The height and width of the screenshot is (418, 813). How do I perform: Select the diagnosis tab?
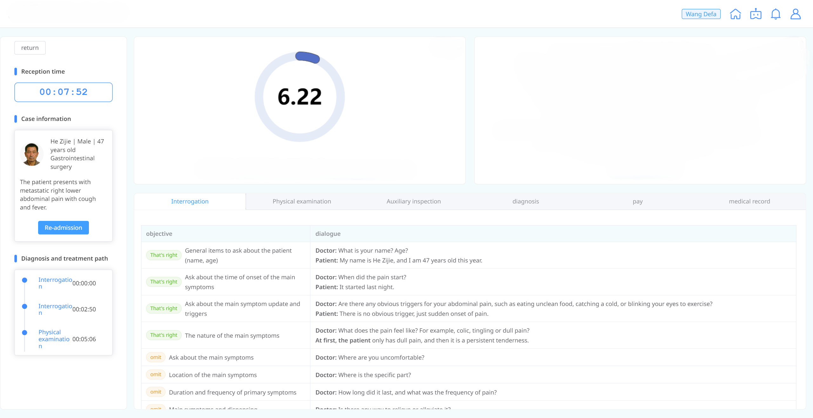tap(526, 202)
